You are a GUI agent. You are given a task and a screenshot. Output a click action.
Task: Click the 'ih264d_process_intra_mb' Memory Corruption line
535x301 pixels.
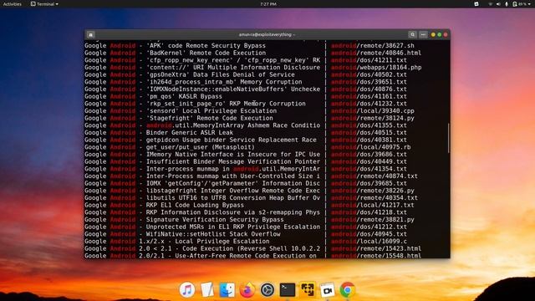(x=193, y=82)
